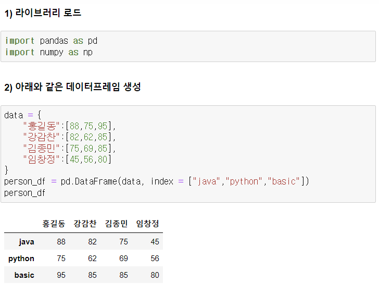Image resolution: width=379 pixels, height=295 pixels.
Task: Click the heading '2) 아래와 같은 데이터프레임 생성'
Action: (72, 87)
